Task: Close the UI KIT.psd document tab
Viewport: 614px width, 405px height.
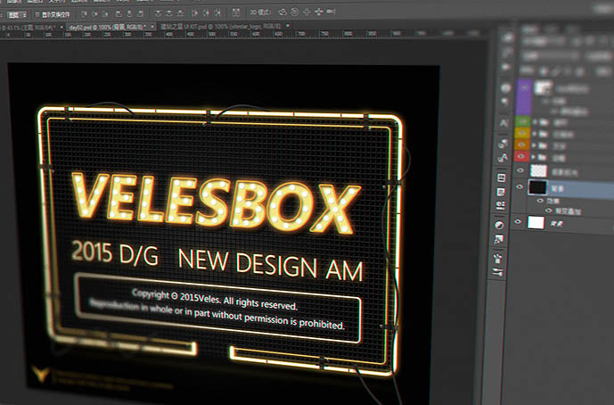Action: pos(288,26)
